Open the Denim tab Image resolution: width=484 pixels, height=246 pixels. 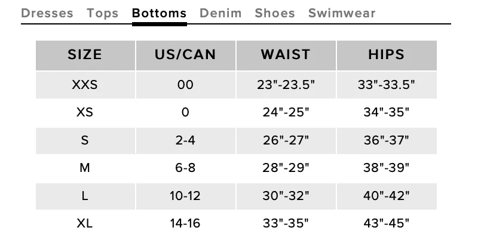(x=220, y=13)
